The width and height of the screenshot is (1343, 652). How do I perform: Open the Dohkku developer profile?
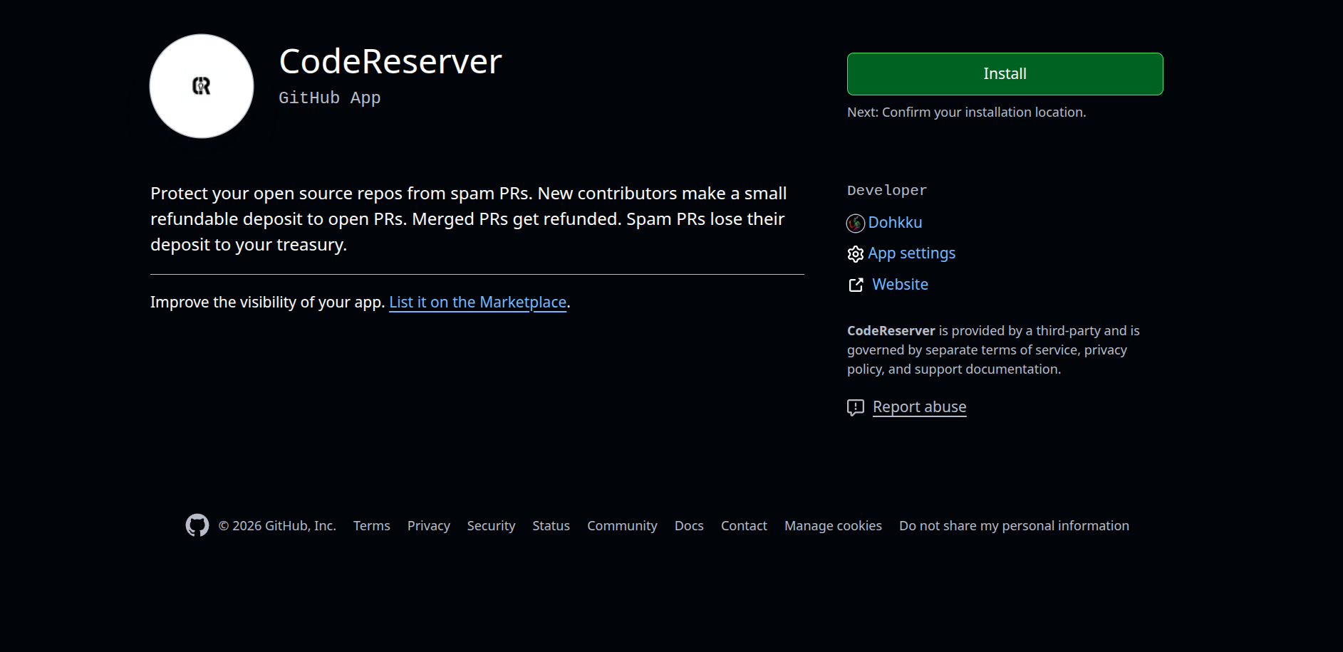[x=895, y=222]
